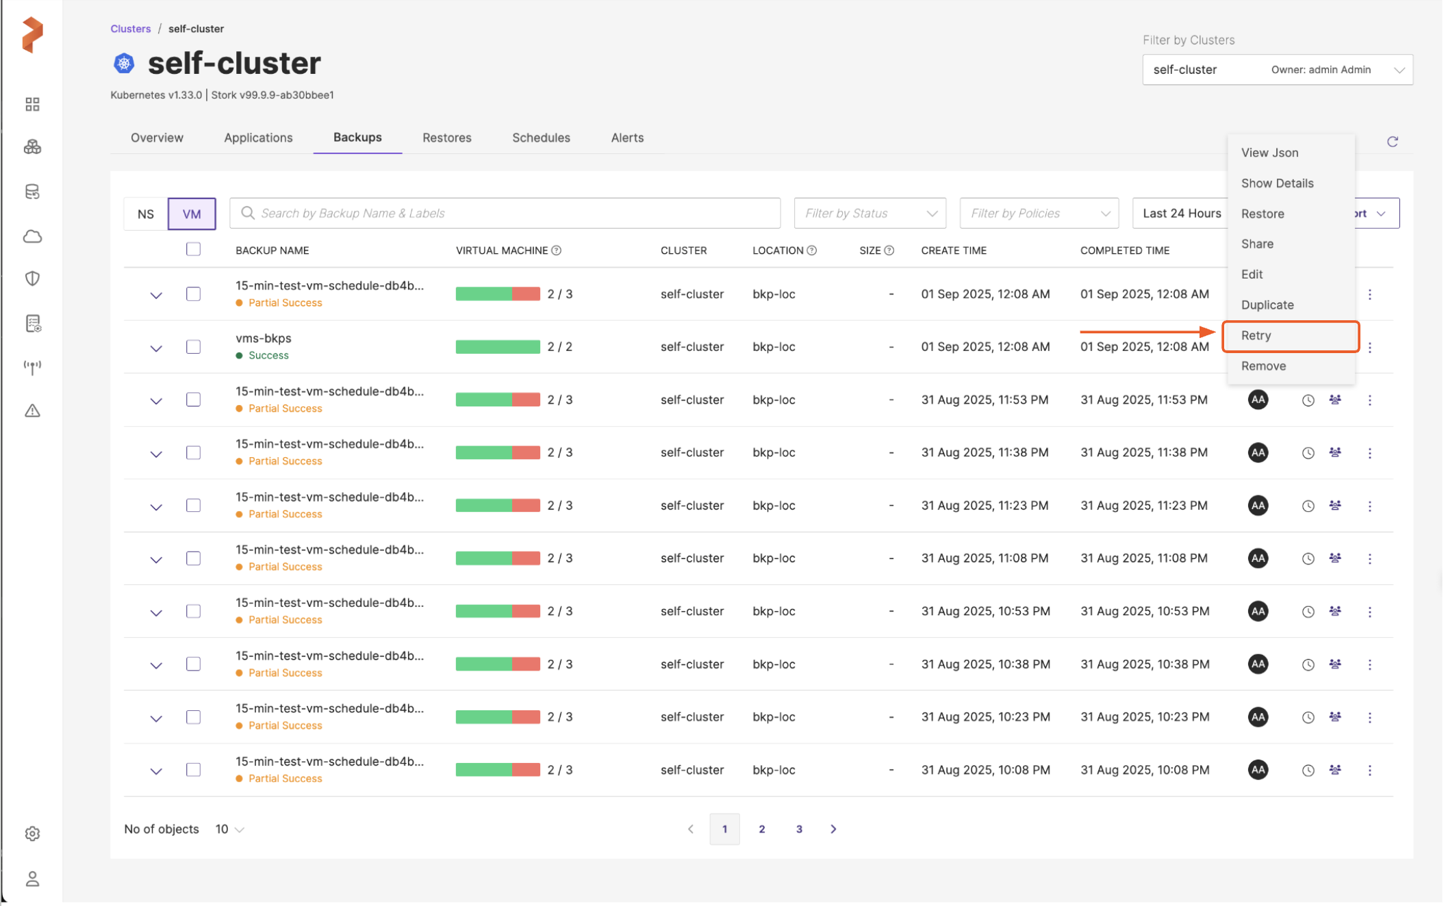Open settings gear icon in sidebar

[32, 833]
